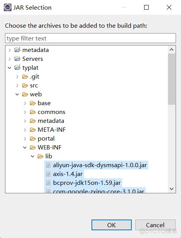The image size is (181, 238).
Task: Click the WEB-INF folder icon
Action: click(33, 147)
